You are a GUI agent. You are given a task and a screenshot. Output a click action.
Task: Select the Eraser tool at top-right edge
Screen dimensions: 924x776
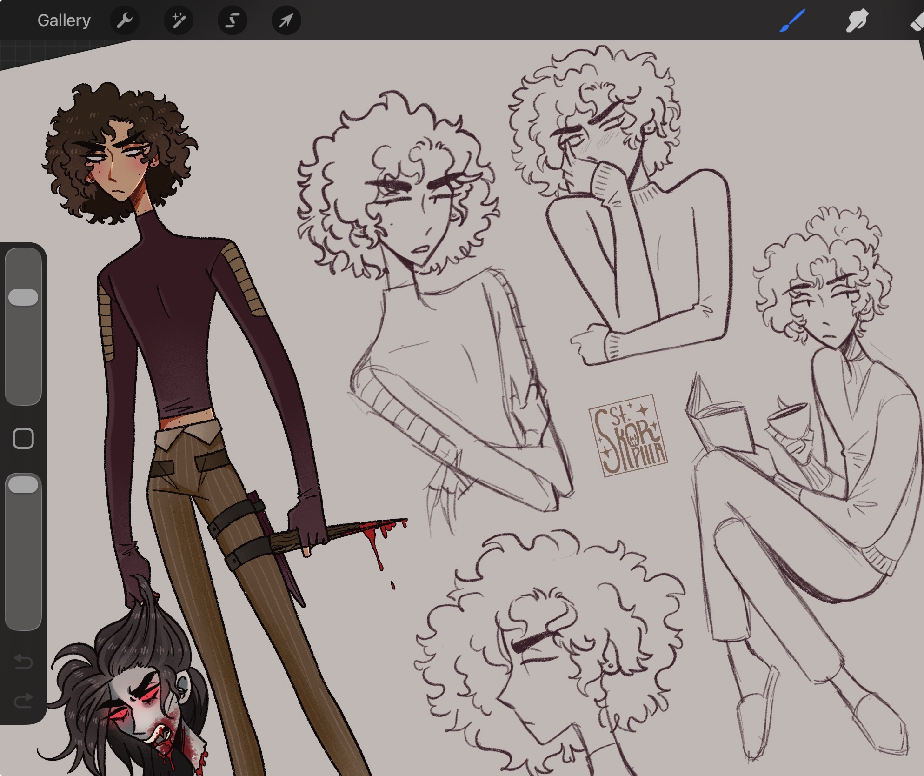pos(917,21)
